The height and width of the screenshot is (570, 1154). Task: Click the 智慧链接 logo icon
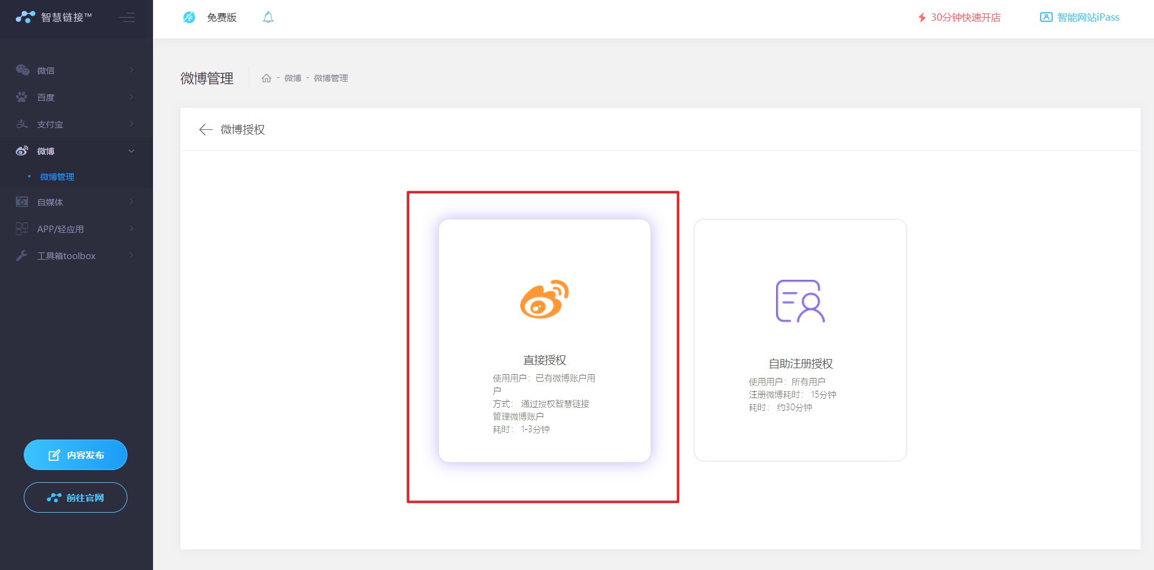tap(25, 17)
